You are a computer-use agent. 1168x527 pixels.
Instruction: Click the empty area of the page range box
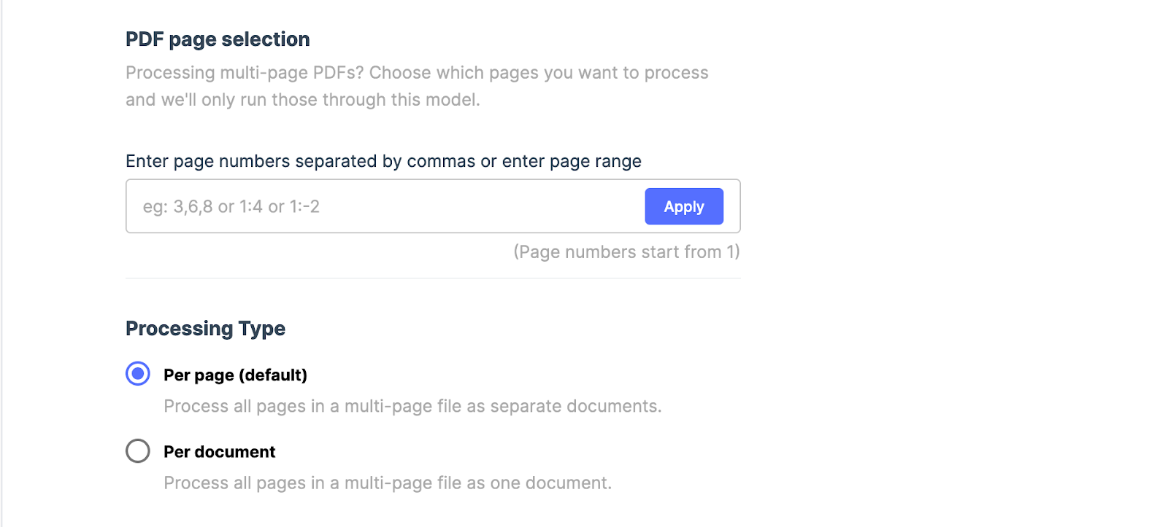[x=482, y=207]
